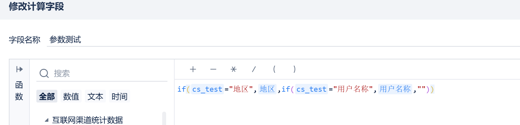This screenshot has height=125, width=520.
Task: Insert the minus operator
Action: tap(213, 69)
